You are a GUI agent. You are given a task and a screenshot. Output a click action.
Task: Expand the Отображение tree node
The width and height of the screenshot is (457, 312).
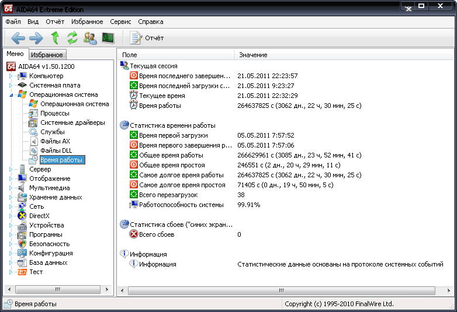coord(11,178)
